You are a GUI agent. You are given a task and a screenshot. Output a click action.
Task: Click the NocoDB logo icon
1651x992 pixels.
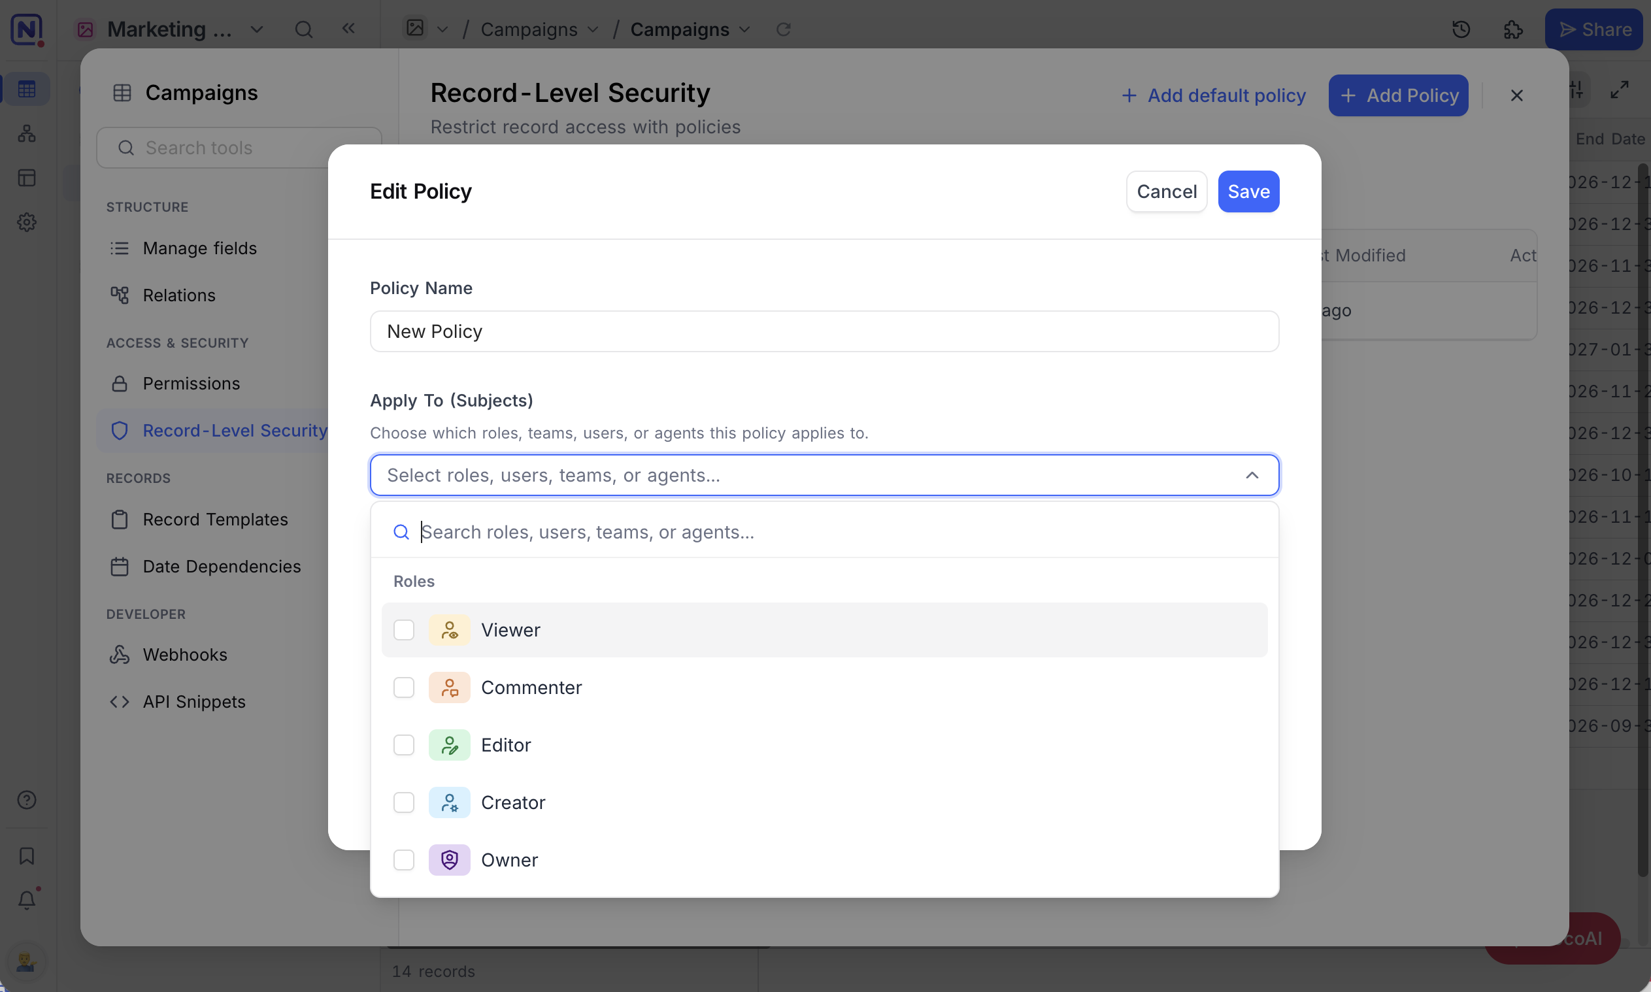click(27, 29)
